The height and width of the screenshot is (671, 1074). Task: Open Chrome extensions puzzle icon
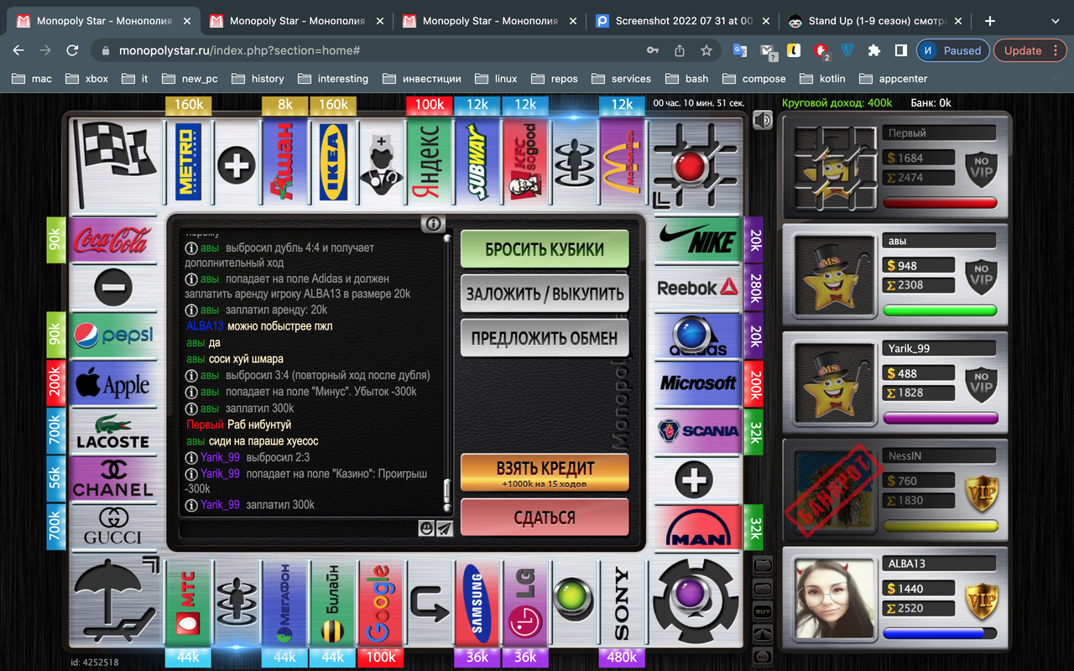click(873, 50)
